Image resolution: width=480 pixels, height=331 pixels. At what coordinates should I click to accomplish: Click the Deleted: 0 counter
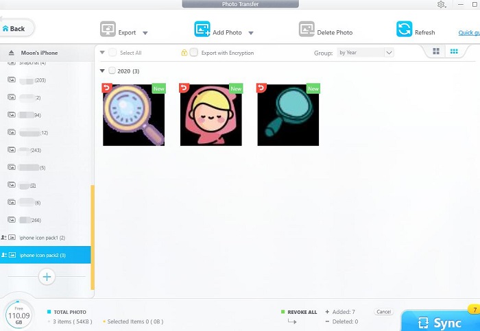[341, 321]
